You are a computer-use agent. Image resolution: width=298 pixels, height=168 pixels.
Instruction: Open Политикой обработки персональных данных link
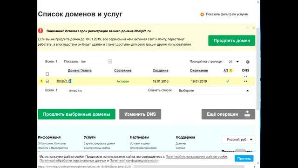pos(73,161)
